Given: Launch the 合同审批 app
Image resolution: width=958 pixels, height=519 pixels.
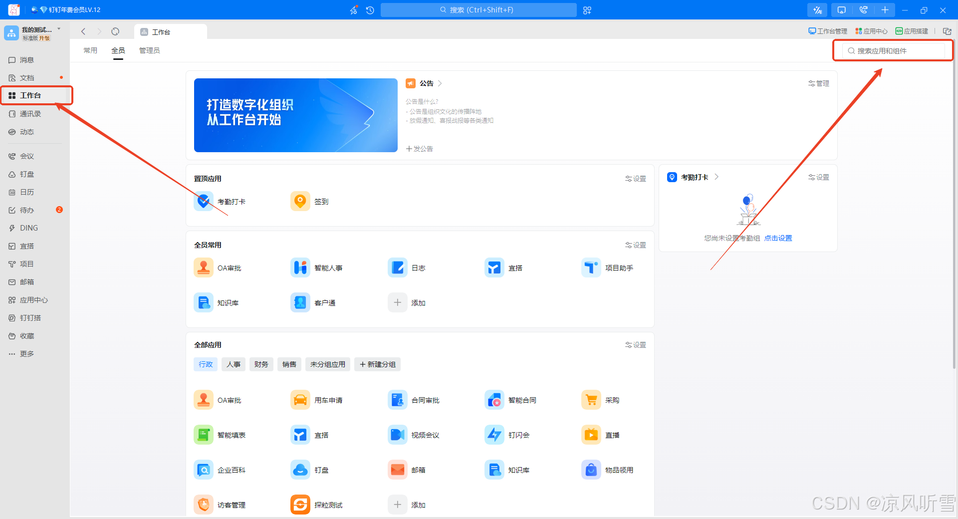Looking at the screenshot, I should [414, 400].
